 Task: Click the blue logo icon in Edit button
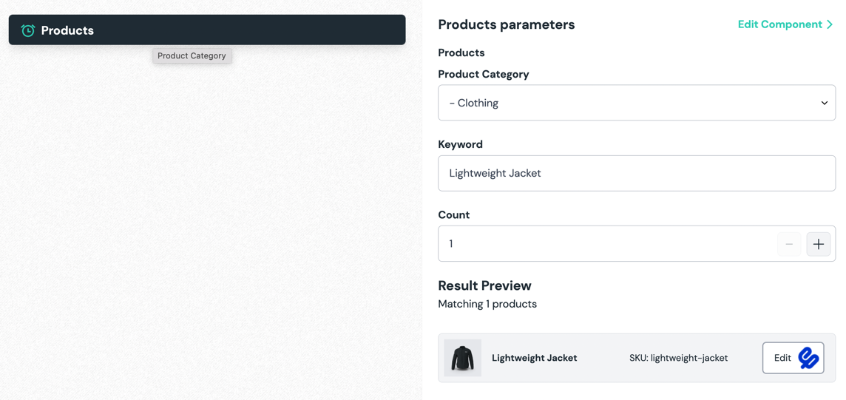(808, 358)
